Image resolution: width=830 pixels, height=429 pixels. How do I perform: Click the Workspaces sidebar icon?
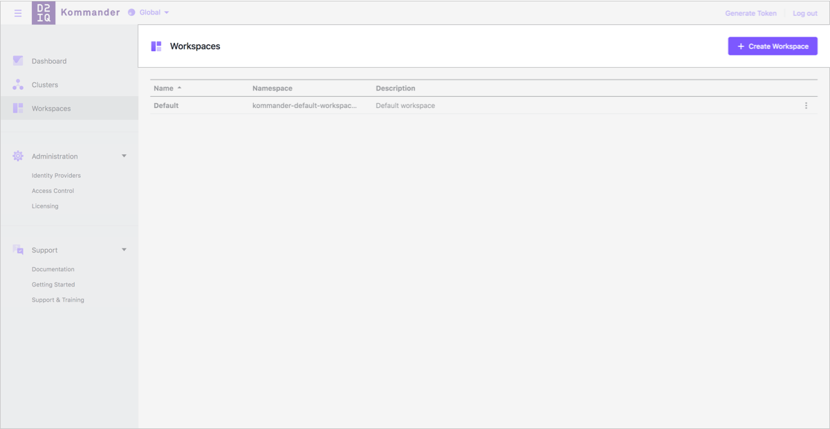pyautogui.click(x=18, y=108)
